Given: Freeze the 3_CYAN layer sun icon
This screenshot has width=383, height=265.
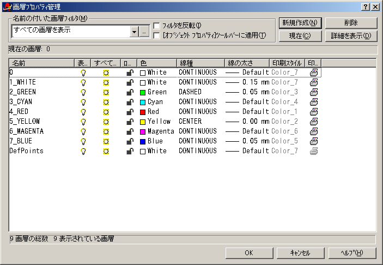Looking at the screenshot, I should pyautogui.click(x=106, y=102).
